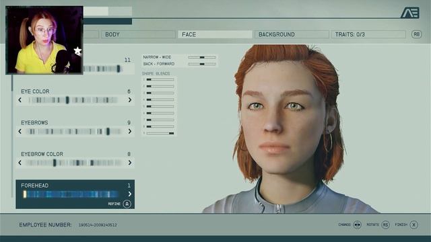This screenshot has height=242, width=431.
Task: Click the Eyebrow Color slider track
Action: pyautogui.click(x=73, y=163)
